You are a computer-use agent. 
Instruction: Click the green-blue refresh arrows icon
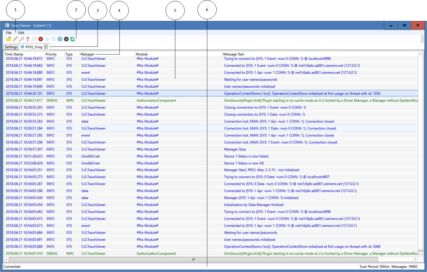[73, 39]
